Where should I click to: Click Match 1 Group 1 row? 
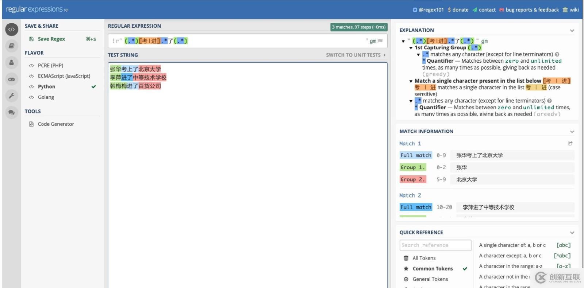[487, 167]
